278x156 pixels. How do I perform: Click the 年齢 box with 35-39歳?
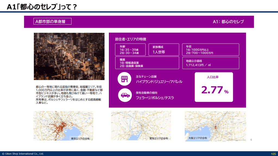point(130,50)
